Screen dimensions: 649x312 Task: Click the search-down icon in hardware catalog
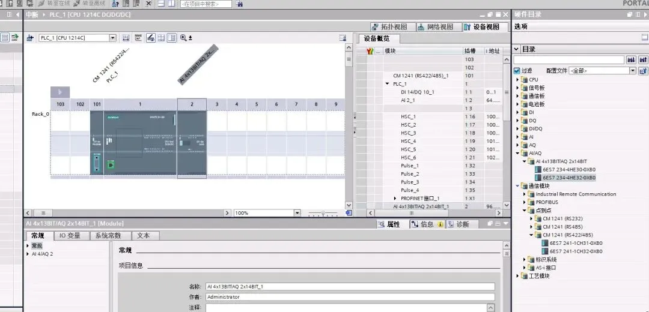631,60
